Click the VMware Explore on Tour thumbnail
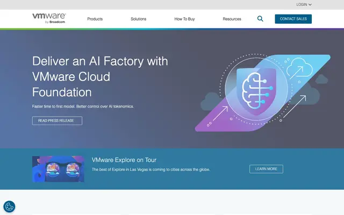This screenshot has width=344, height=215. point(58,169)
